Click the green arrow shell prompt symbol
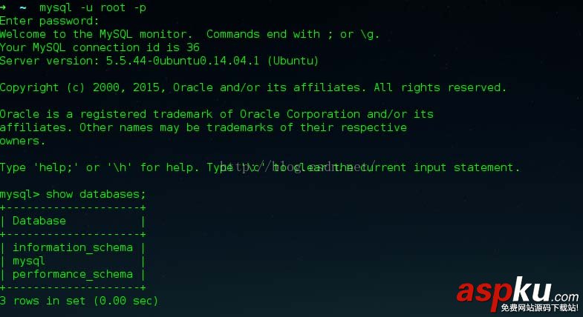 (4, 7)
